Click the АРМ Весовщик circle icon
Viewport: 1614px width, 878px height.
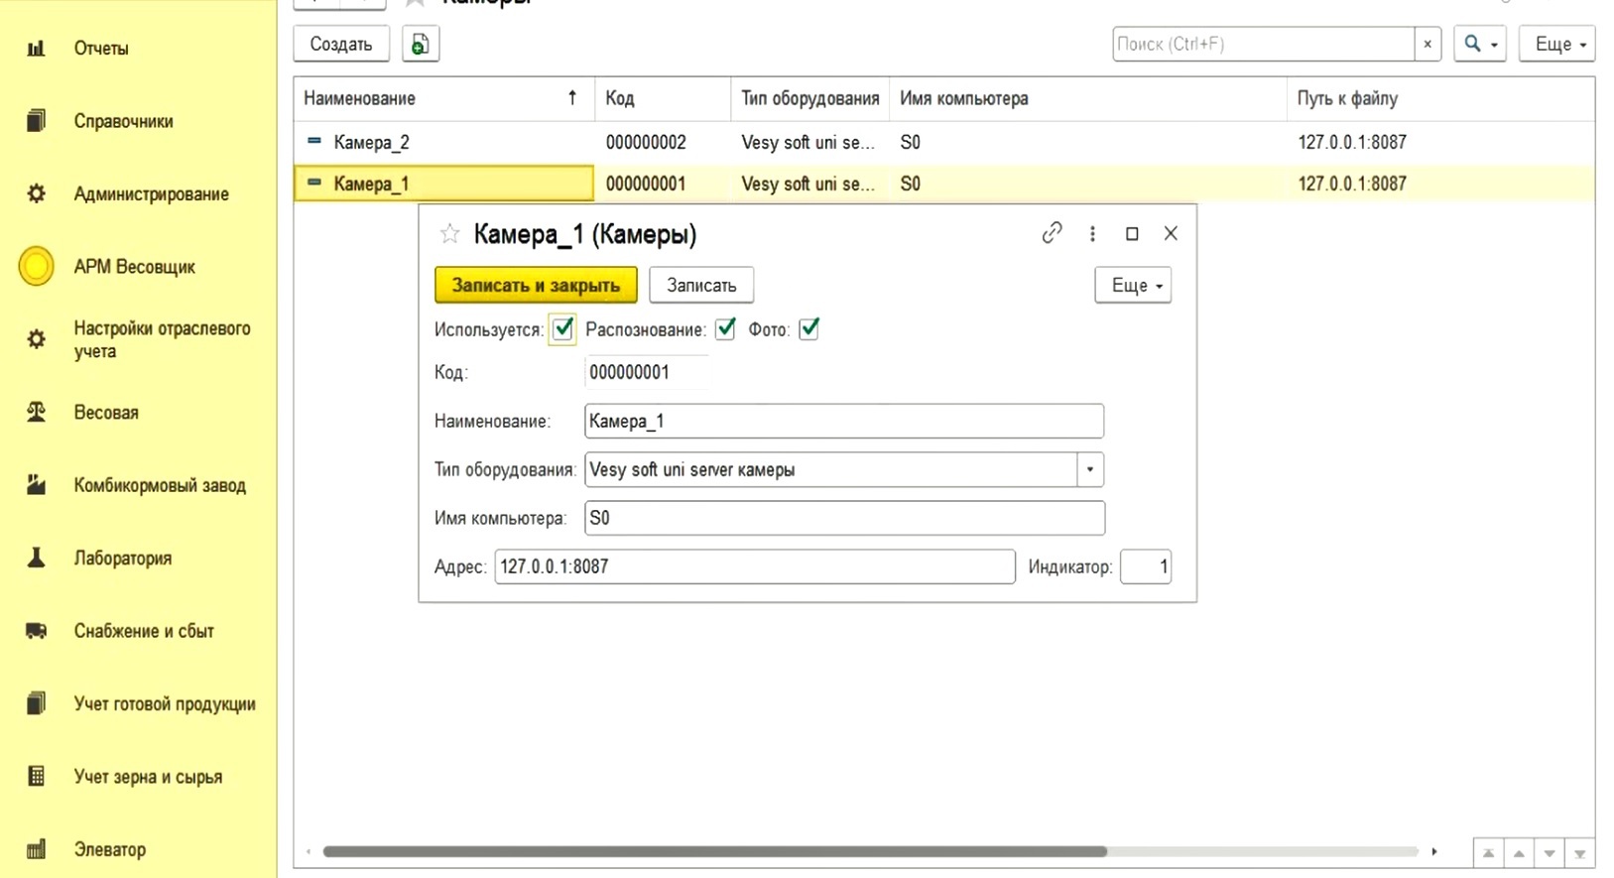36,266
